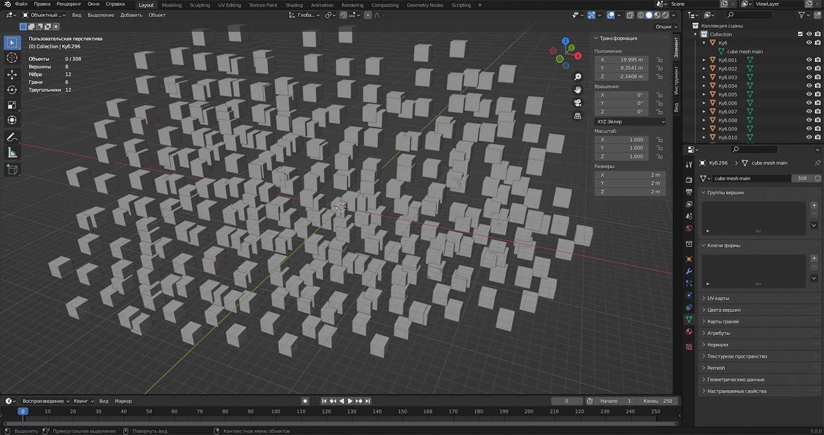Select the Rotate tool
The image size is (824, 435).
tap(12, 90)
